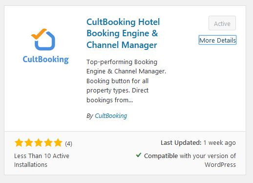Click the plugin description paragraph

pyautogui.click(x=126, y=81)
